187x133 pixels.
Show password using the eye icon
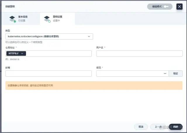(165, 74)
